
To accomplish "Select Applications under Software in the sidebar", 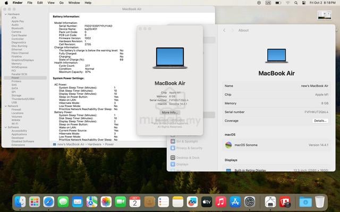I will [19, 134].
